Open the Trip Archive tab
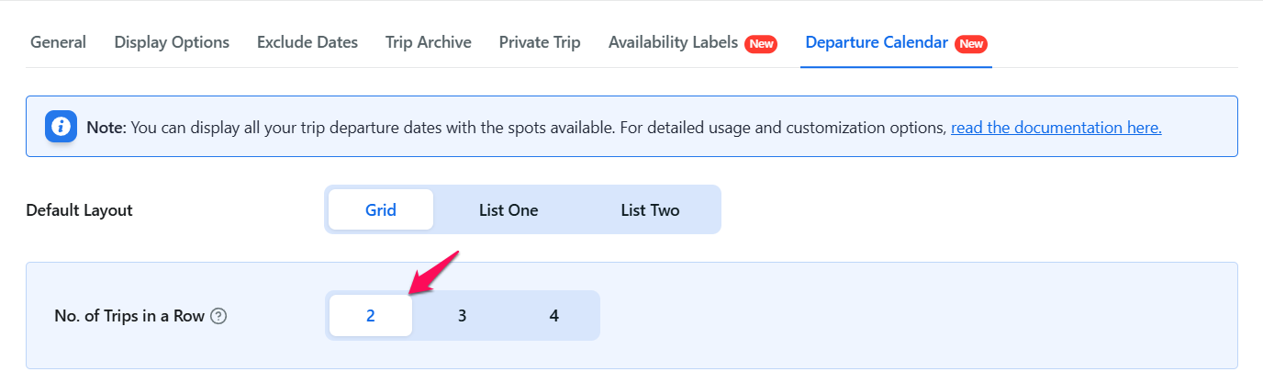Image resolution: width=1263 pixels, height=383 pixels. tap(429, 42)
